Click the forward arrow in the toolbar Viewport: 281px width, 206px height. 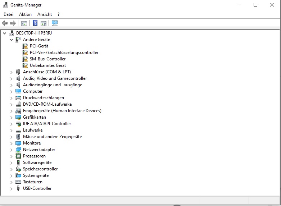[x=13, y=23]
